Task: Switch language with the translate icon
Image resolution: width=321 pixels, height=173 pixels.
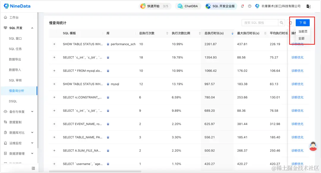Action: [309, 6]
